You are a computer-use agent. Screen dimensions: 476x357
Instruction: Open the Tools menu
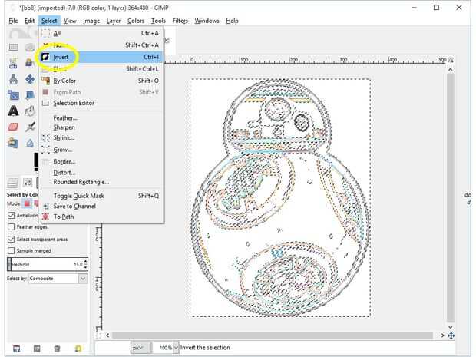point(158,21)
